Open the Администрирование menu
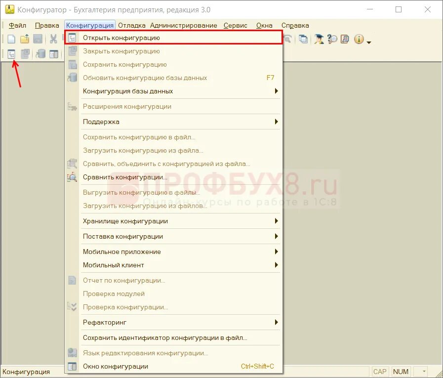Viewport: 443px width, 378px height. point(184,25)
